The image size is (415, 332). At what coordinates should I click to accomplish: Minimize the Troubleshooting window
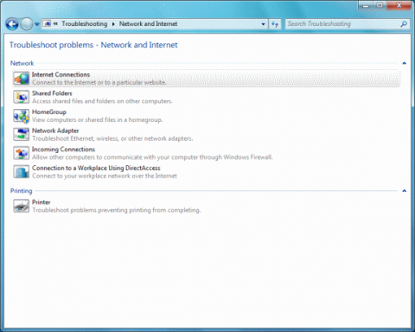click(x=366, y=5)
